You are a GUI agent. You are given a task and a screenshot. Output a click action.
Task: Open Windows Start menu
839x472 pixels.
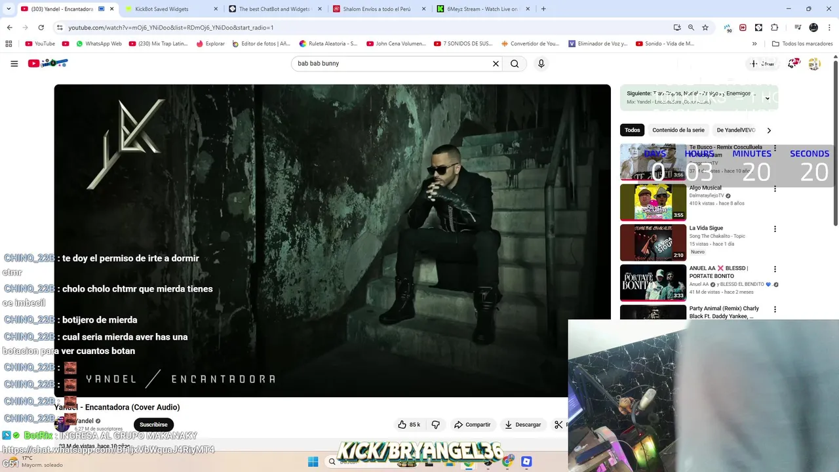[x=313, y=462]
